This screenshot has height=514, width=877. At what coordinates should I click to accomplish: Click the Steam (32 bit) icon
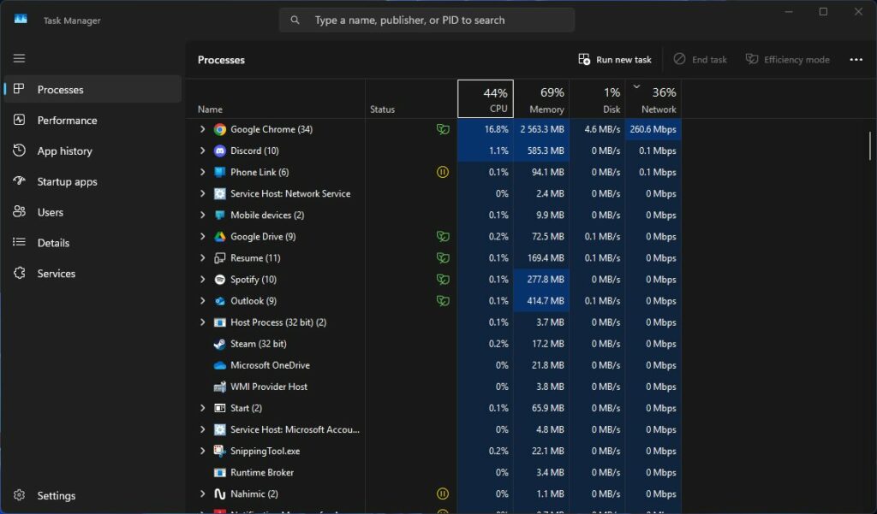click(220, 344)
